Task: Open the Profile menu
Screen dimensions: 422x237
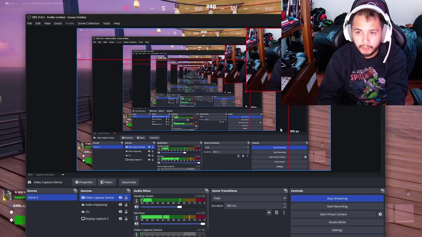Action: pos(70,23)
